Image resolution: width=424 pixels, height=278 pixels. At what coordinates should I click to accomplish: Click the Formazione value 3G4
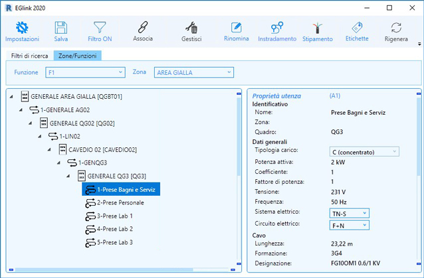336,253
